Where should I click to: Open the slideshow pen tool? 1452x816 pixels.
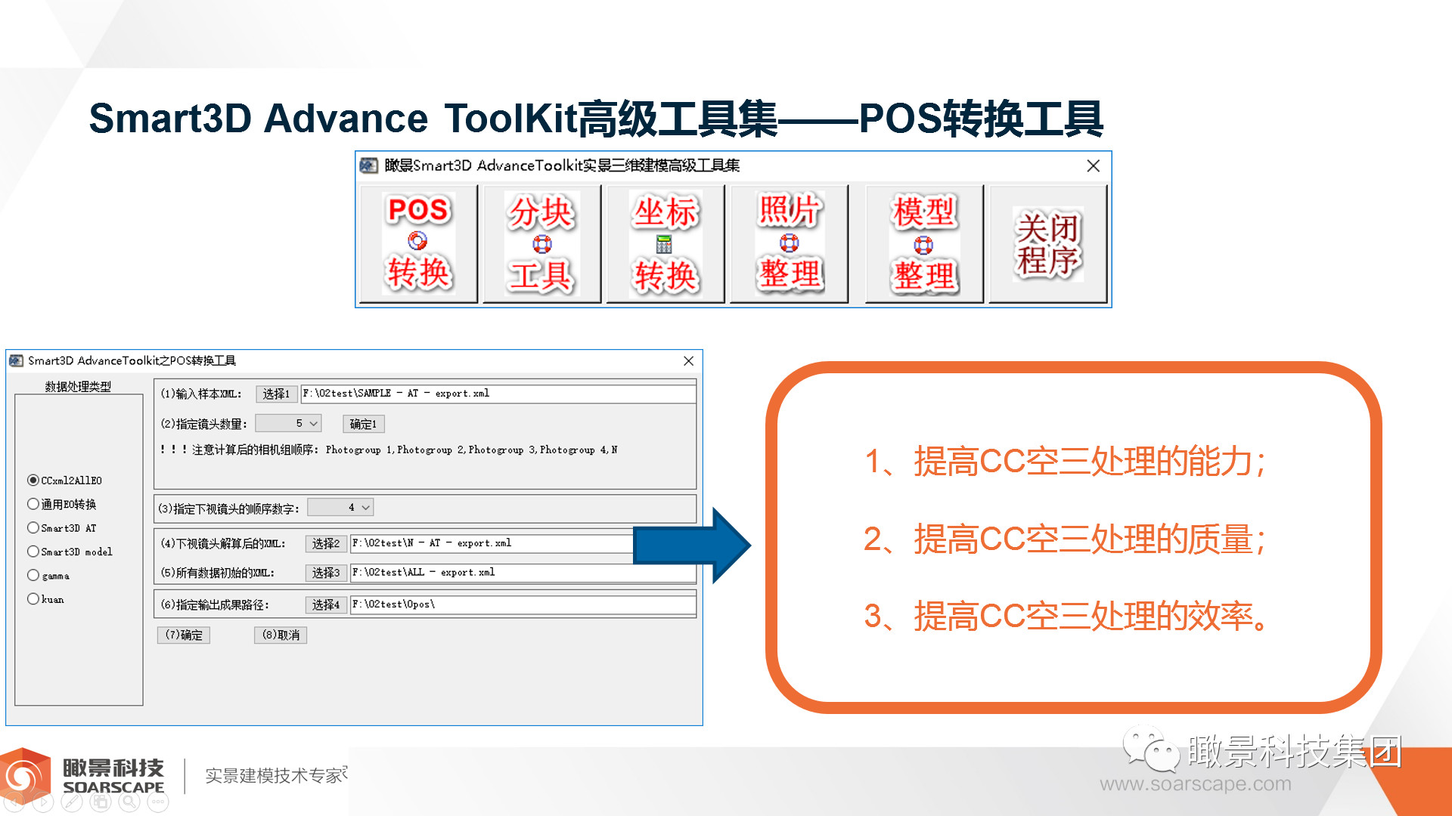(x=72, y=802)
